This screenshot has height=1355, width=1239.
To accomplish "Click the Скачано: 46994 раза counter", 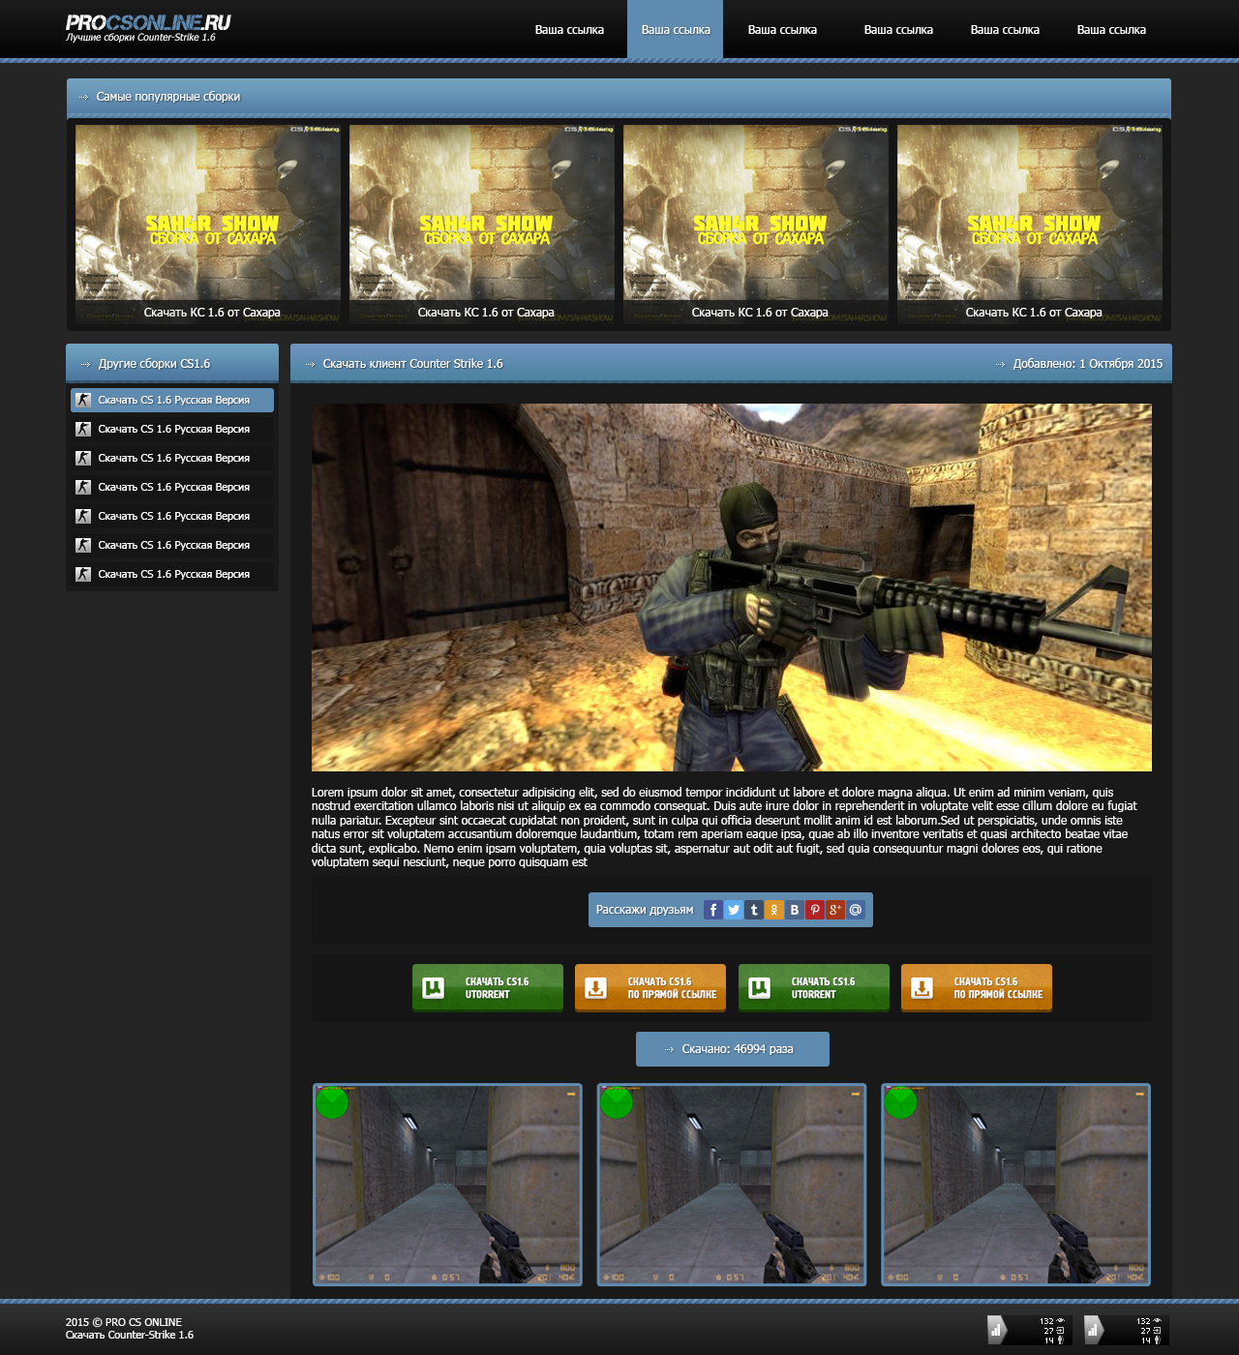I will (x=733, y=1049).
